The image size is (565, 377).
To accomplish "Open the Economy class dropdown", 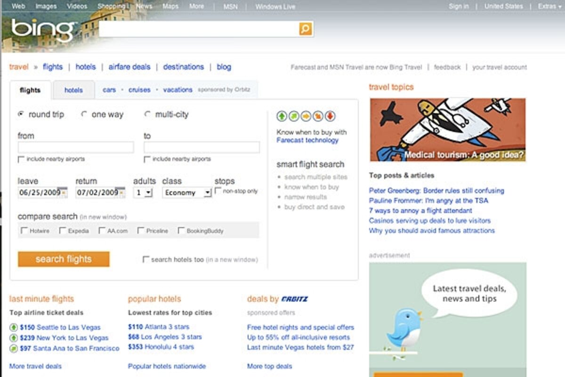I will [187, 192].
